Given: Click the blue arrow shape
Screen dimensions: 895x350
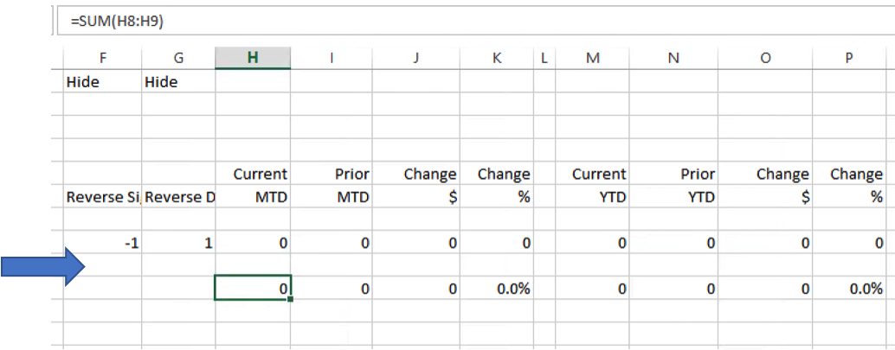Looking at the screenshot, I should click(x=42, y=266).
